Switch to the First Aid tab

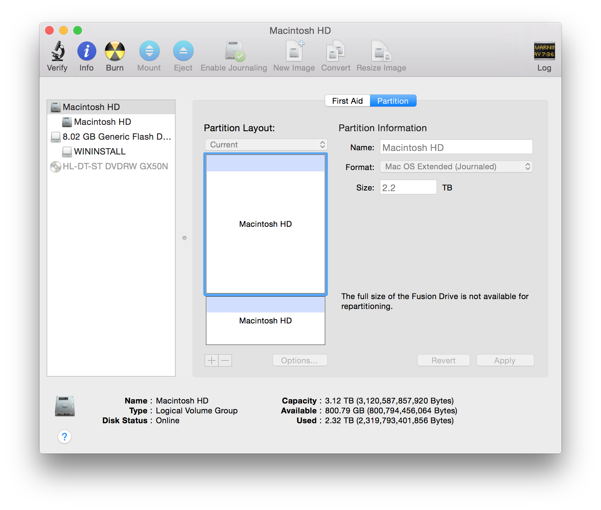pyautogui.click(x=347, y=101)
